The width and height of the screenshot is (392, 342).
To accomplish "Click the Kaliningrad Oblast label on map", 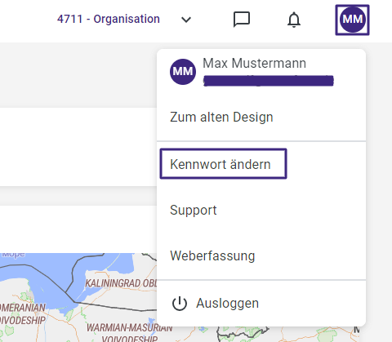I will pos(121,283).
